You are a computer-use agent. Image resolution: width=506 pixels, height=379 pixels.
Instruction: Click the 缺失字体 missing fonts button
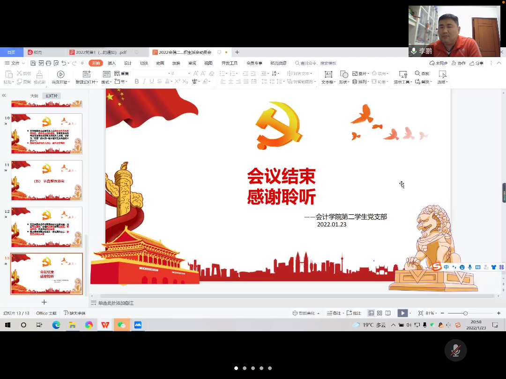click(x=74, y=313)
